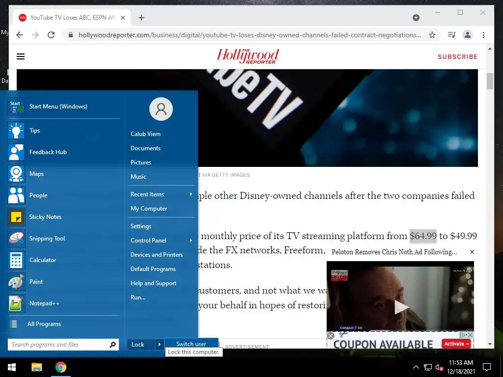Image resolution: width=503 pixels, height=377 pixels.
Task: Click the search magnifier icon
Action: [112, 345]
